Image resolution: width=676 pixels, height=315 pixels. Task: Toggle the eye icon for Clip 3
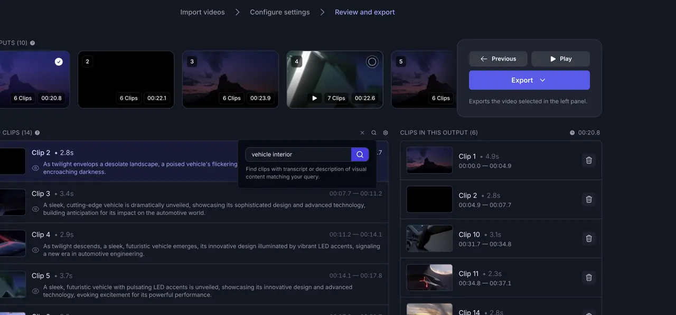(35, 209)
